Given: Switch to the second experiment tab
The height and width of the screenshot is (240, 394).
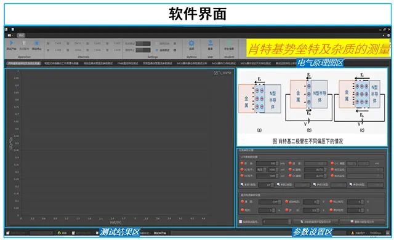Looking at the screenshot, I should click(x=62, y=63).
